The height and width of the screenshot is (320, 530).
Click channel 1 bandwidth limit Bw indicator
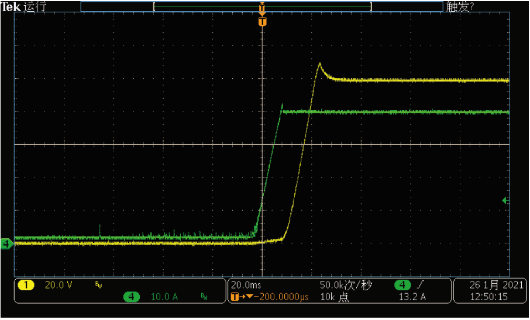98,286
